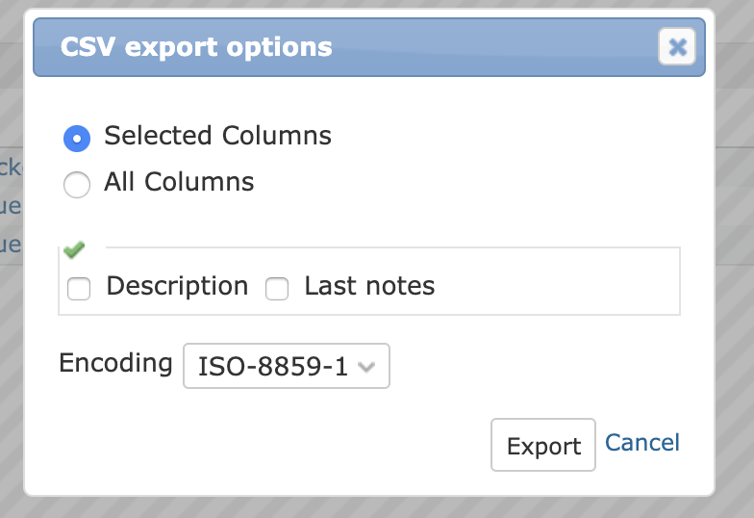Click the "Selected Columns" text label
This screenshot has width=754, height=518.
tap(217, 136)
